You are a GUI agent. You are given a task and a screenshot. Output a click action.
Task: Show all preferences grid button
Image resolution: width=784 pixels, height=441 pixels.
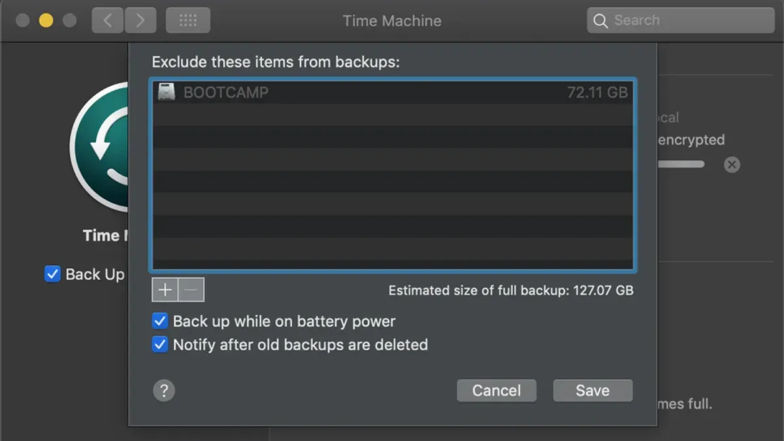coord(188,20)
